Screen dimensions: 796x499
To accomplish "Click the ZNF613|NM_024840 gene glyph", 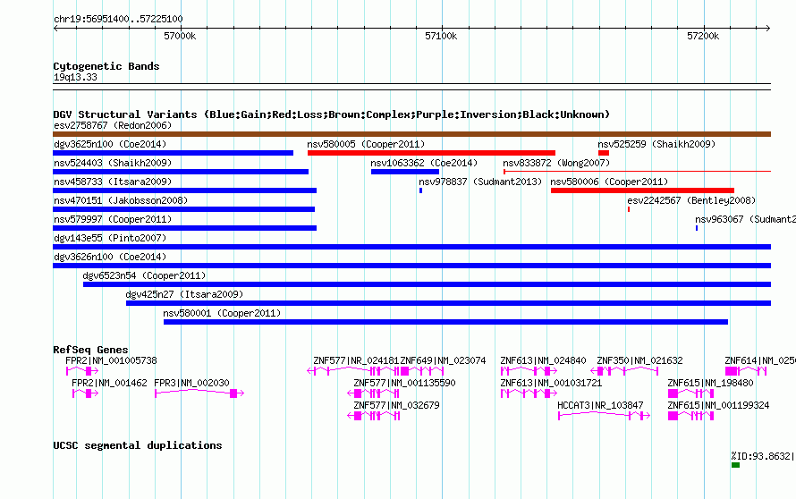I will click(529, 371).
